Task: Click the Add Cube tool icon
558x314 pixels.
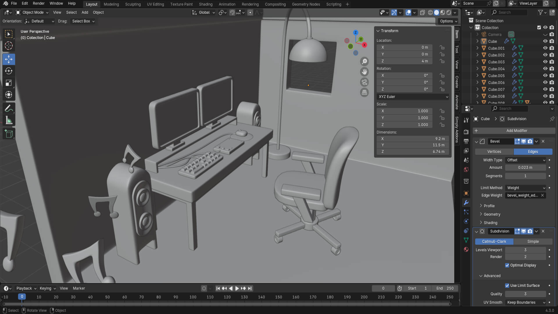Action: [x=9, y=134]
